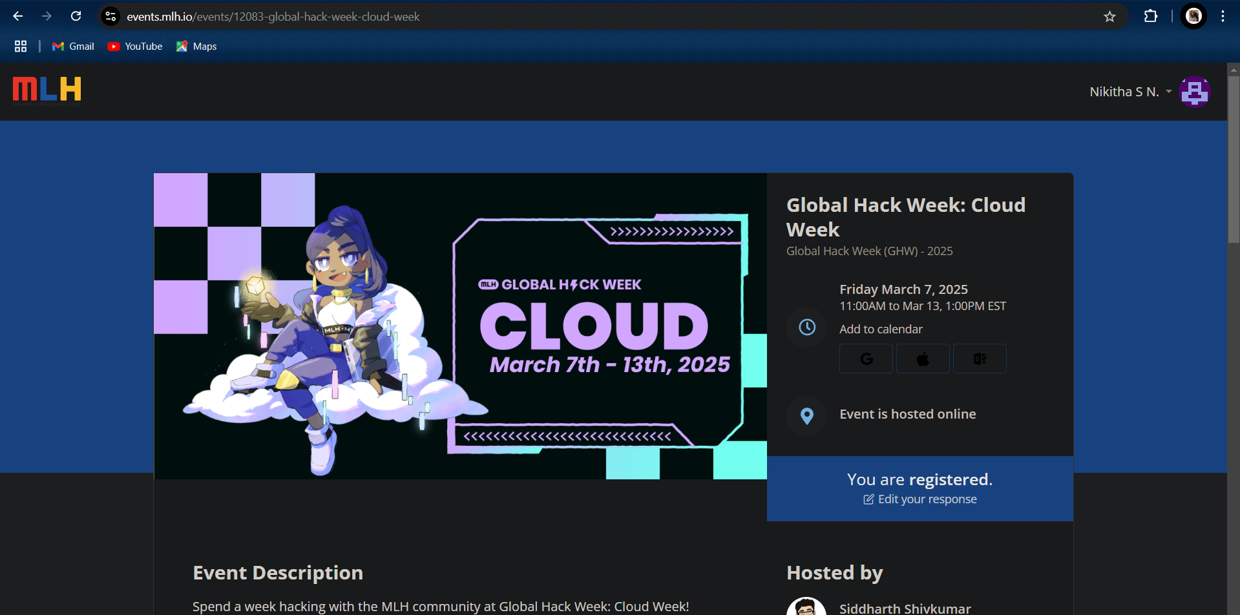Open the YouTube bookmark
This screenshot has width=1240, height=615.
[x=135, y=47]
